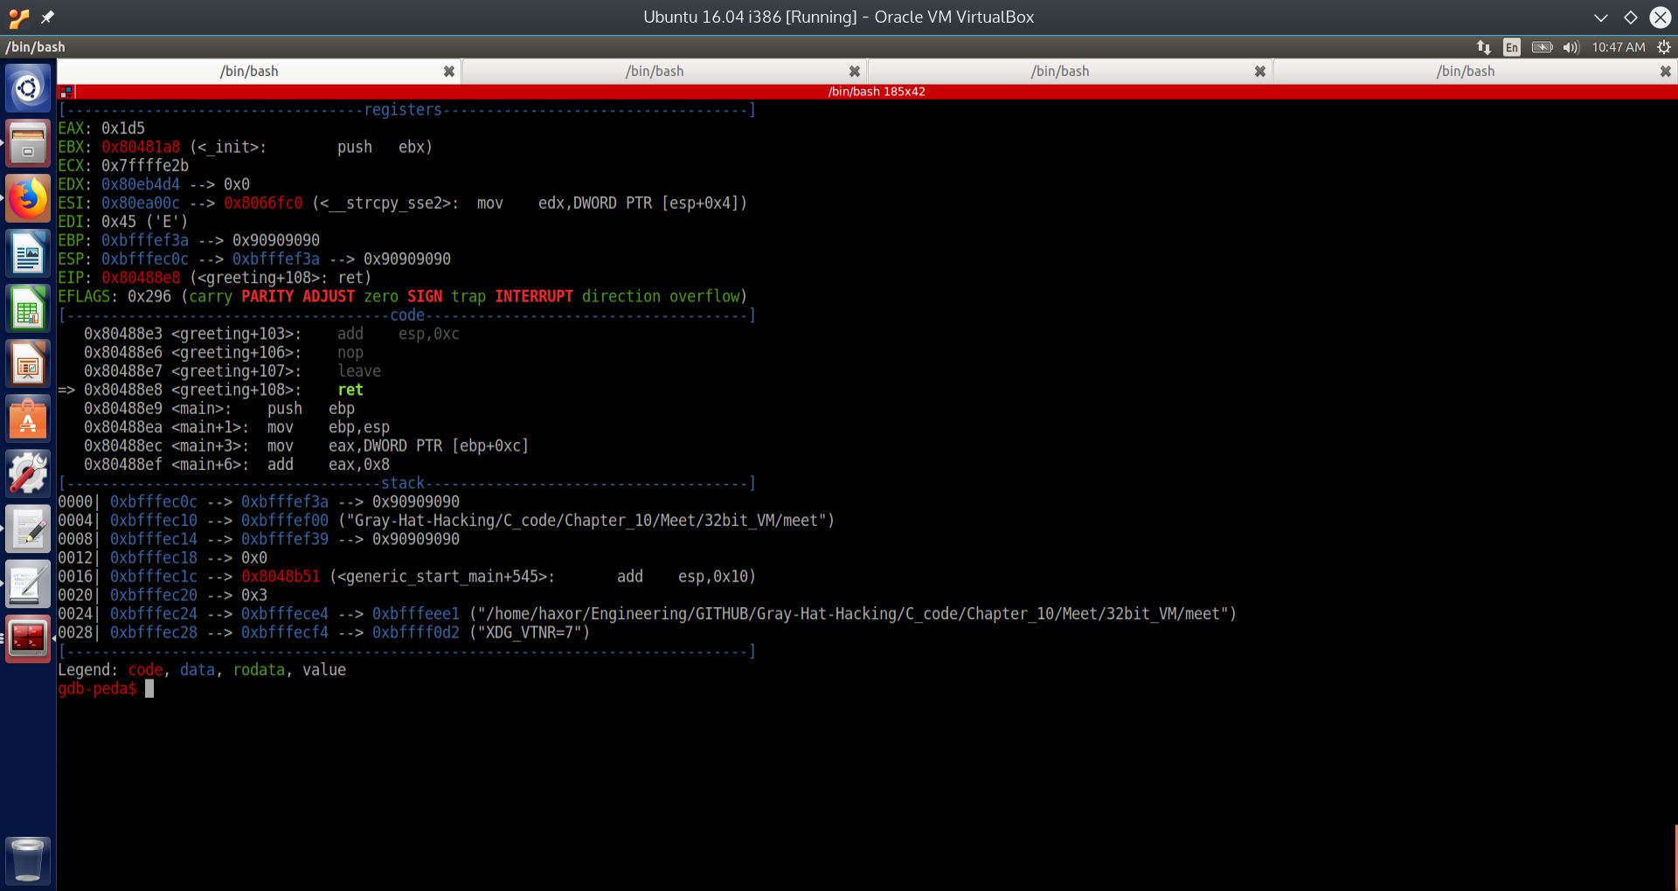This screenshot has height=891, width=1678.
Task: Switch to the second /bin/bash tab
Action: 655,72
